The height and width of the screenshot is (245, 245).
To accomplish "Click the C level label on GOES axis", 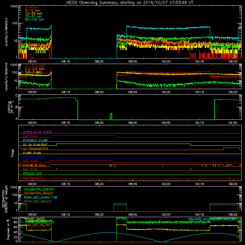I will [x=17, y=96].
